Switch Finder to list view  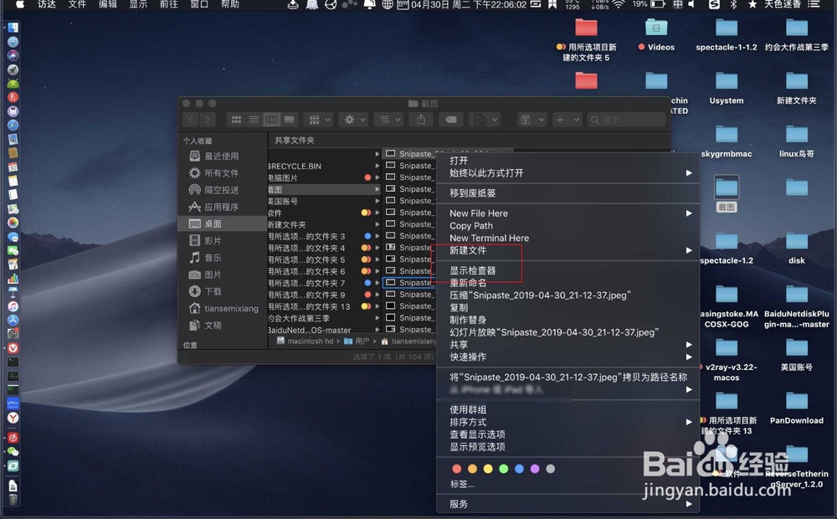click(254, 120)
